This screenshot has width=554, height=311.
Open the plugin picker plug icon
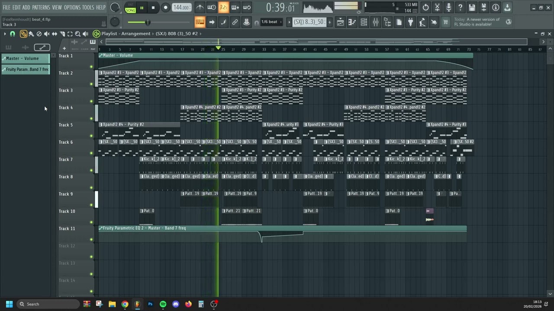[411, 22]
